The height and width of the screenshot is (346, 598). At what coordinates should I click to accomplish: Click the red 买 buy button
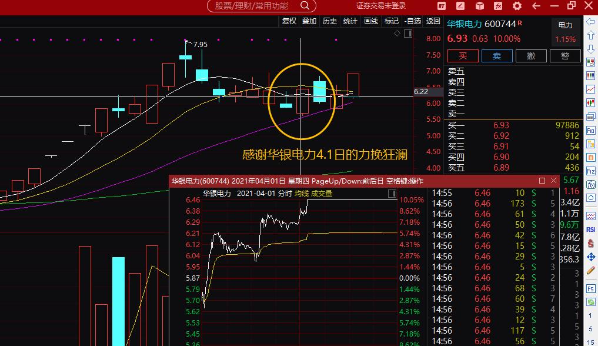click(463, 56)
